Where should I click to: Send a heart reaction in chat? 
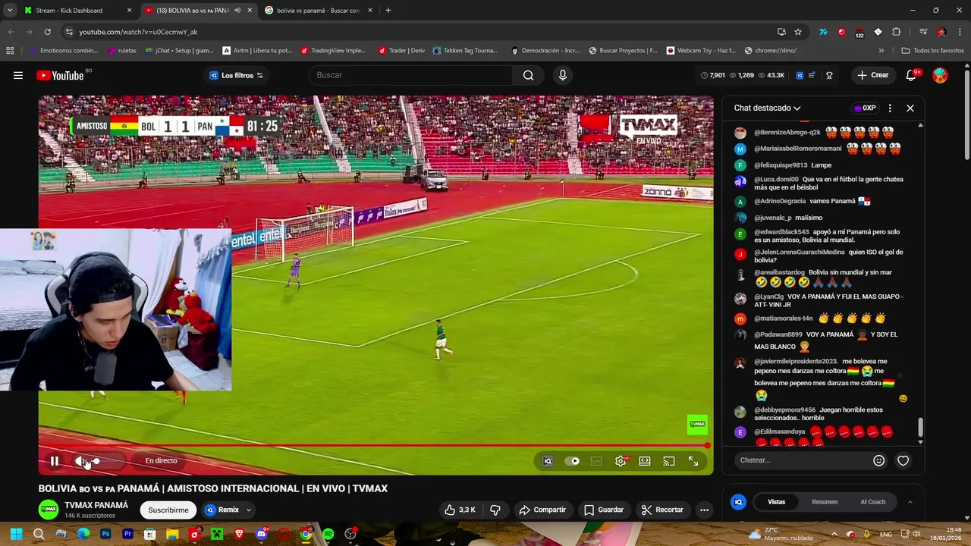[x=903, y=460]
